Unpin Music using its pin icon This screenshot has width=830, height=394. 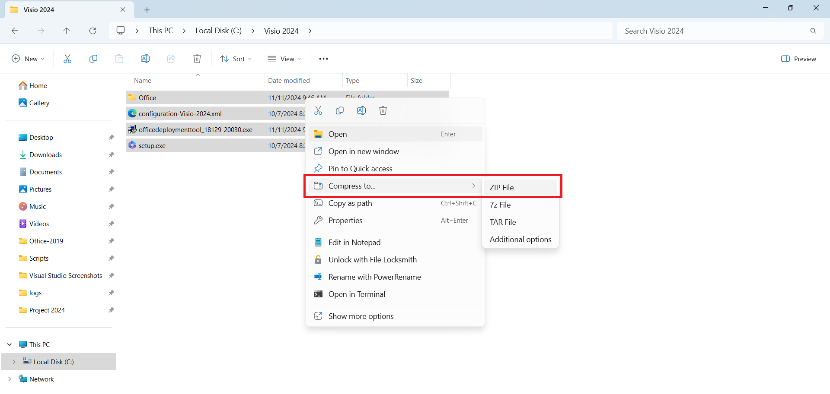(x=111, y=206)
